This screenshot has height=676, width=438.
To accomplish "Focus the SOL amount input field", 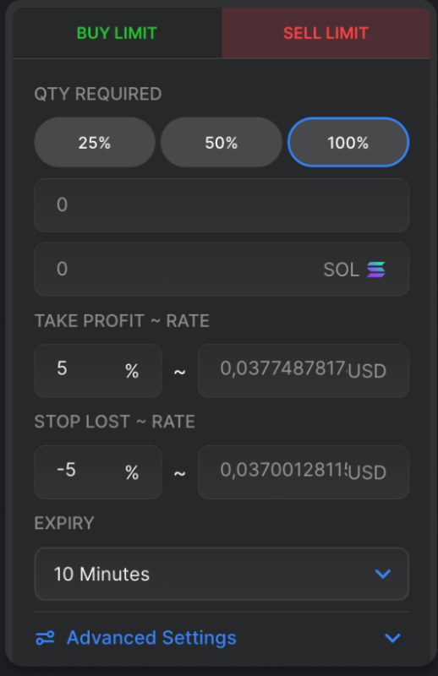I will tap(222, 270).
